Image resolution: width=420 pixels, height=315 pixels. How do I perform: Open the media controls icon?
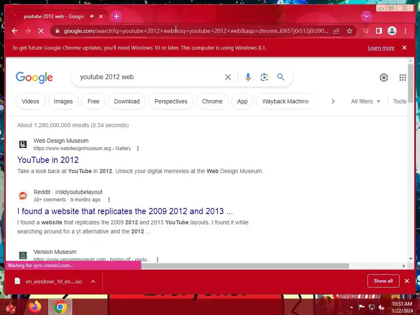(365, 31)
